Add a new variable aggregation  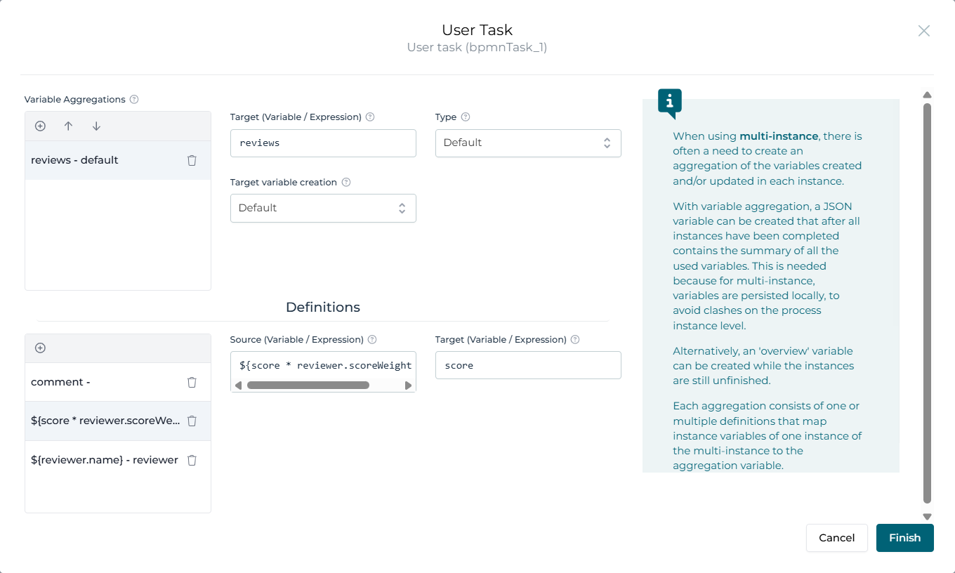point(40,126)
